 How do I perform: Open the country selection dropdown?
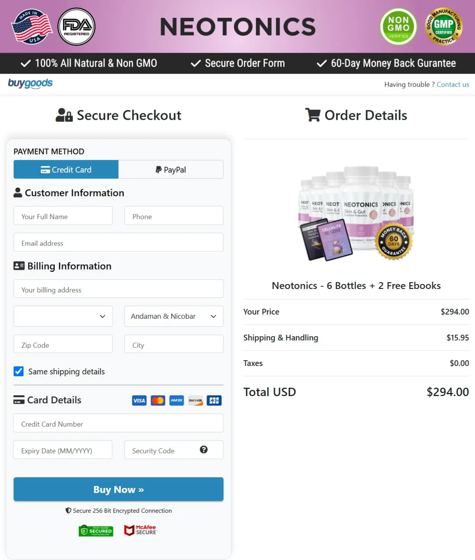pyautogui.click(x=63, y=316)
